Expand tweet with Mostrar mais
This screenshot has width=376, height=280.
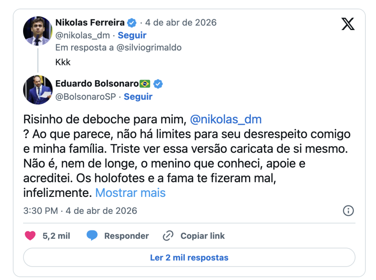[x=130, y=193]
